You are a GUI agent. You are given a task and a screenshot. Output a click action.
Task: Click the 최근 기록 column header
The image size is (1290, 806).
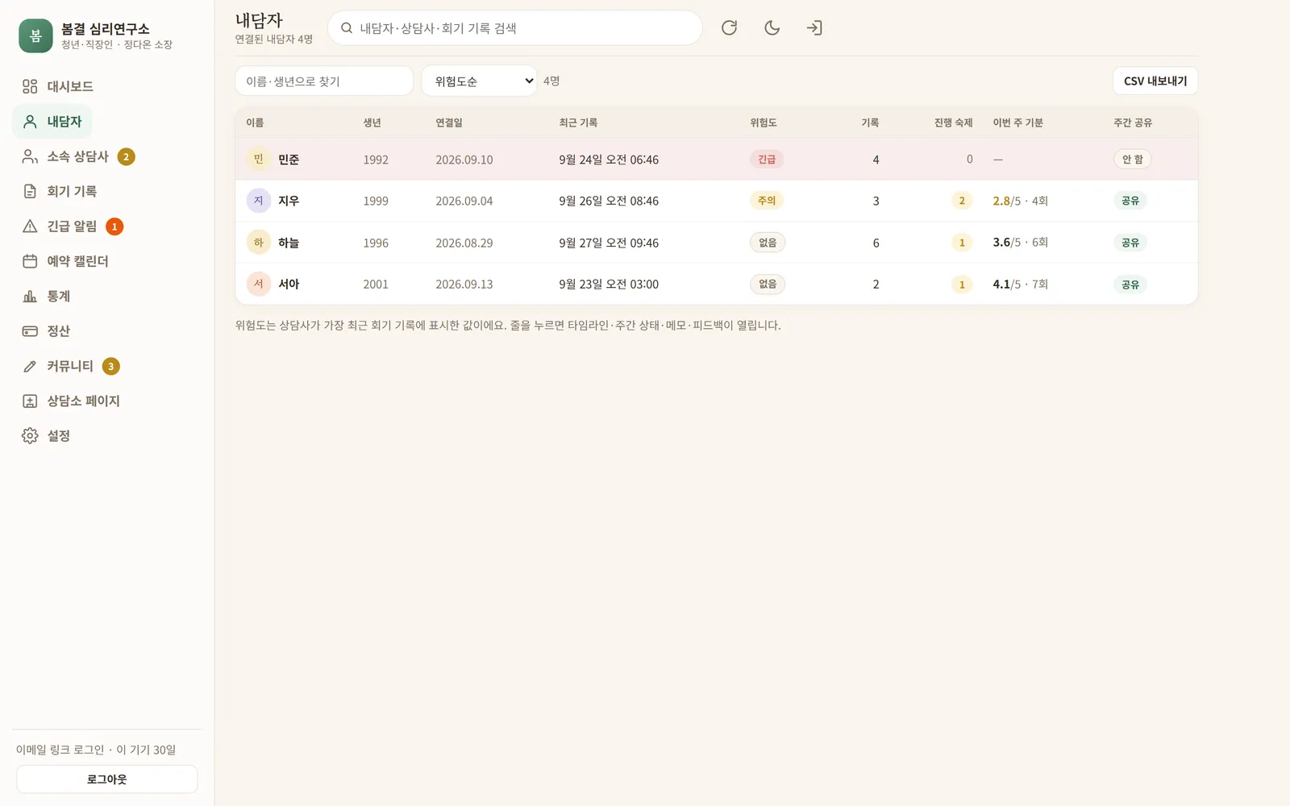578,123
